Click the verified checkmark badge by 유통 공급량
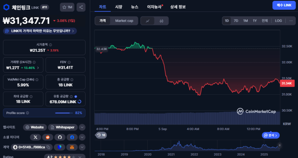The width and height of the screenshot is (298, 158). click(x=76, y=96)
